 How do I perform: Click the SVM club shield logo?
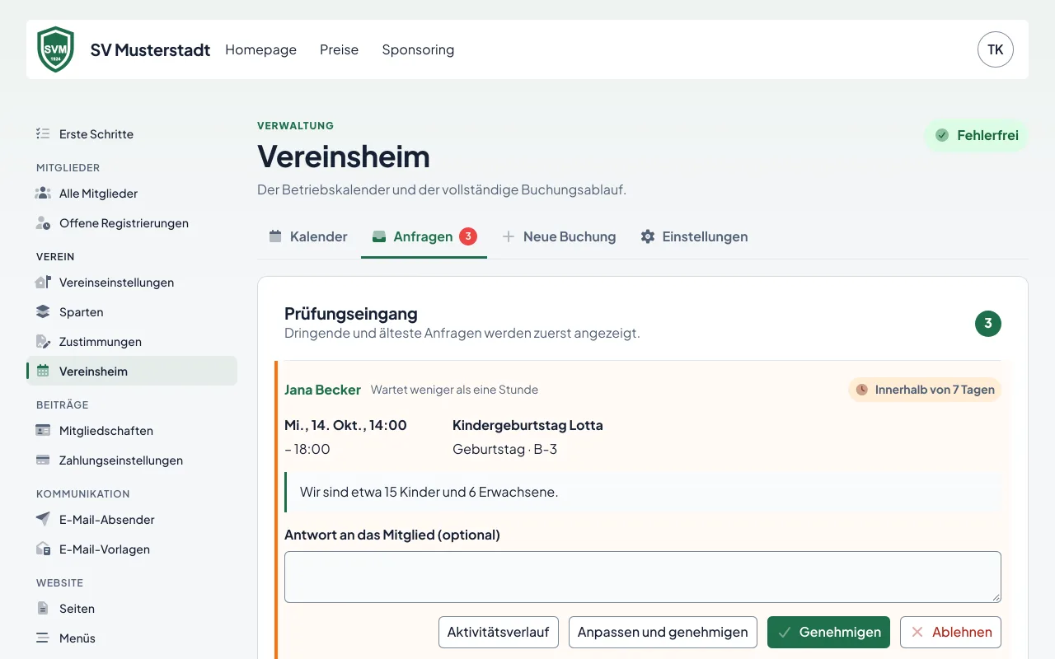pos(56,49)
